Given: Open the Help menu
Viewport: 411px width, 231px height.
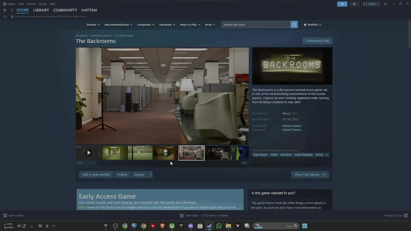Looking at the screenshot, I should 52,4.
